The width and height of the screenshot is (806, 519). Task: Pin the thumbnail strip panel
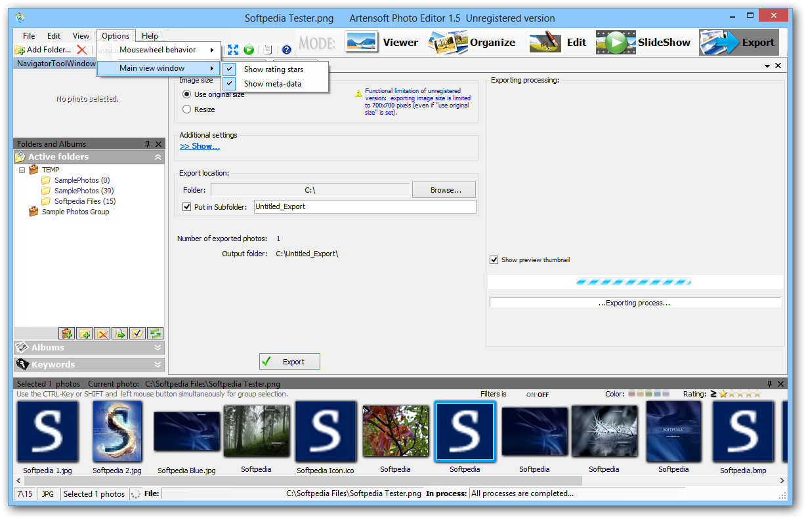pos(770,384)
